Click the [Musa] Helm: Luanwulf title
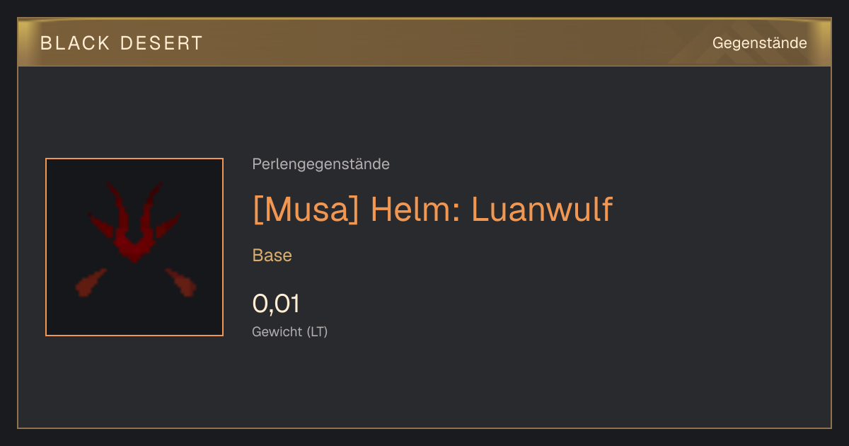Screen dimensions: 849x446 tap(432, 210)
